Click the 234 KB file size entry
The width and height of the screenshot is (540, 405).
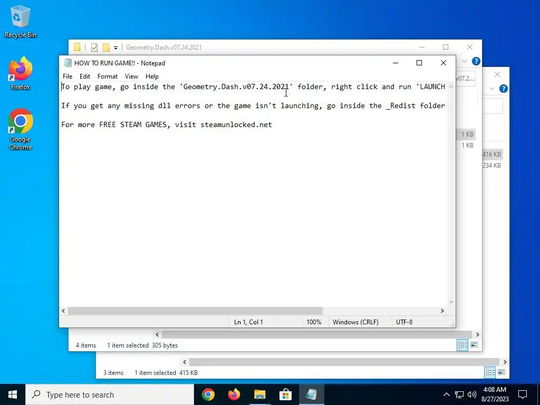point(492,165)
